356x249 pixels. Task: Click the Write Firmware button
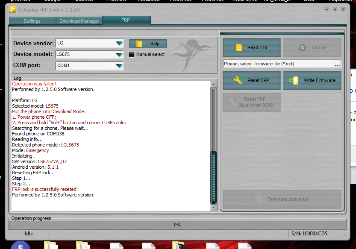312,80
